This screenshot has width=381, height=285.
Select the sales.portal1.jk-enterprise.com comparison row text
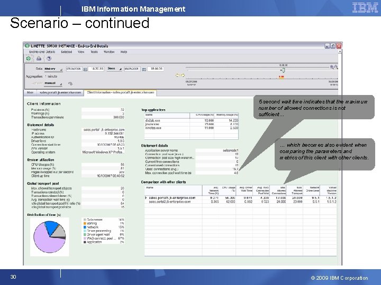point(172,198)
